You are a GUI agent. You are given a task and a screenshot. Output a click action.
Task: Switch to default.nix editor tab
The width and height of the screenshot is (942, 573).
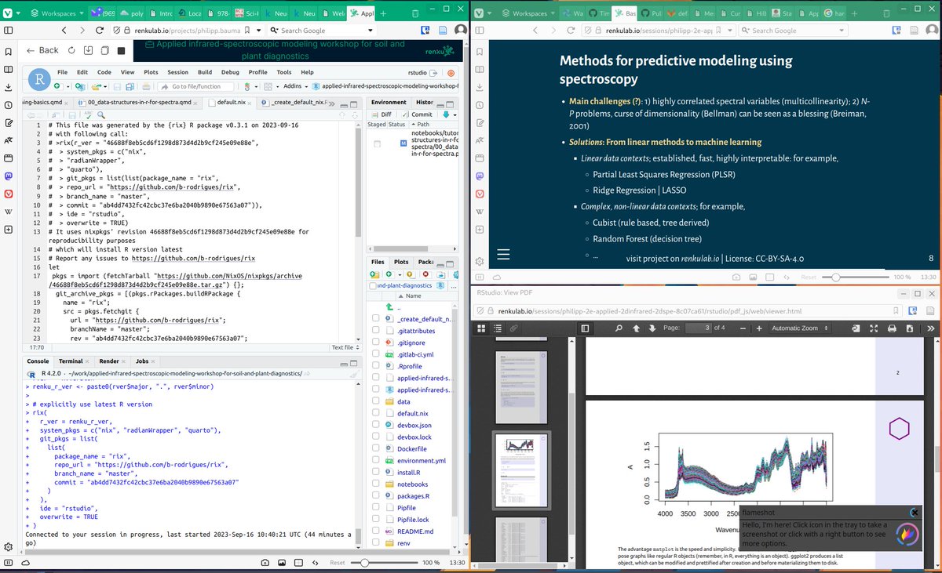pyautogui.click(x=232, y=102)
